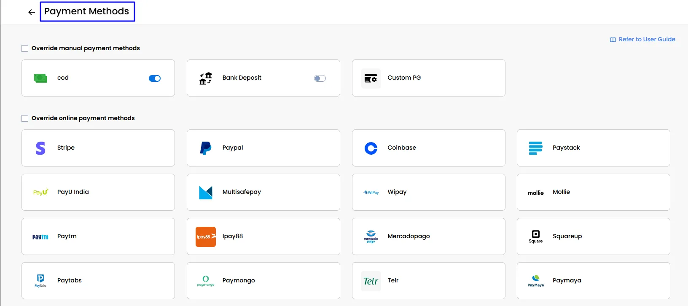Select the Paymaya label text
Image resolution: width=688 pixels, height=306 pixels.
tap(567, 280)
